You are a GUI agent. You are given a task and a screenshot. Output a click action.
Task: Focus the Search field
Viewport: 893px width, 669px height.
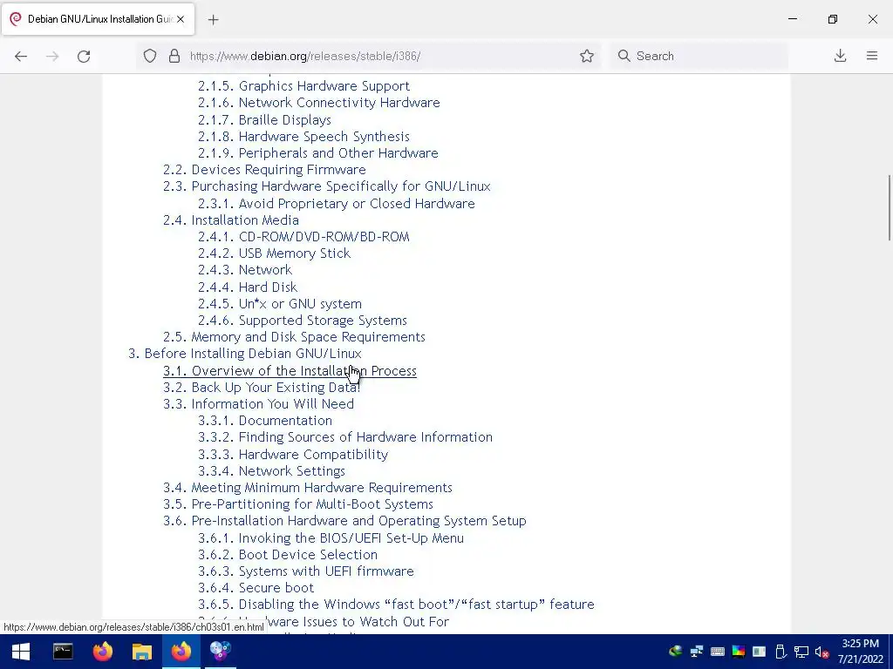point(699,56)
